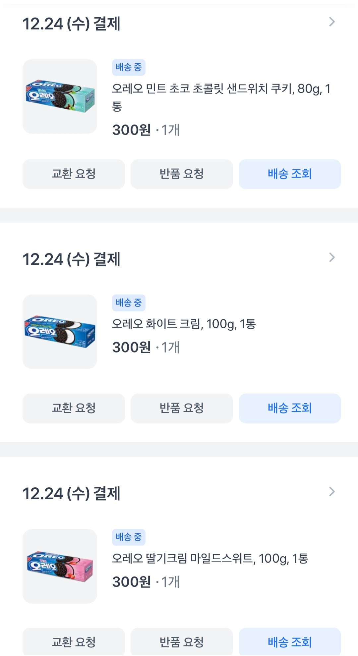358x656 pixels.
Task: Request return for Oreo mint choco order
Action: 182,174
